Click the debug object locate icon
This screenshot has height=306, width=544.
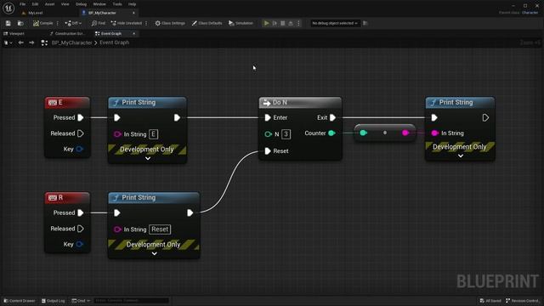pos(365,23)
